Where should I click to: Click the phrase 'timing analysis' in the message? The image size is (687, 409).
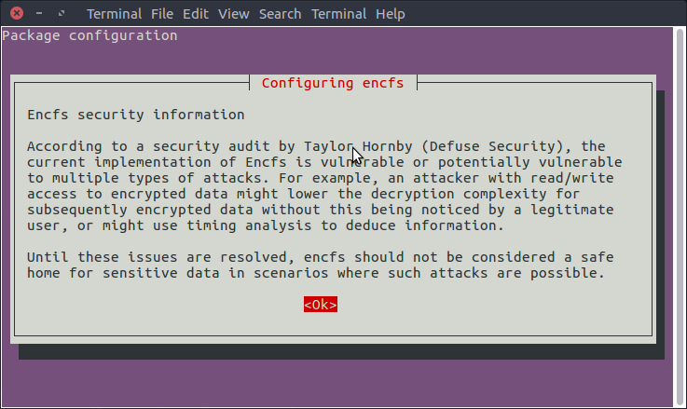click(x=249, y=225)
